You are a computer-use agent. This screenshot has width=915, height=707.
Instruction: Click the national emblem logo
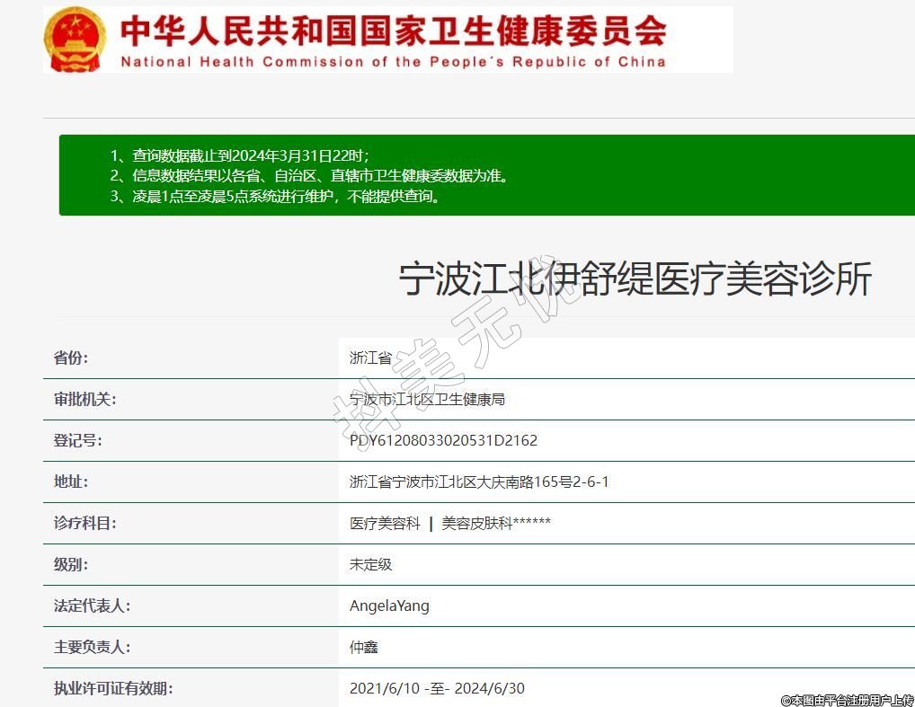pos(76,40)
